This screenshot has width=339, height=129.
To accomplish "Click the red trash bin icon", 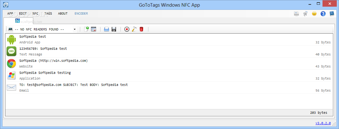I will coord(141,29).
